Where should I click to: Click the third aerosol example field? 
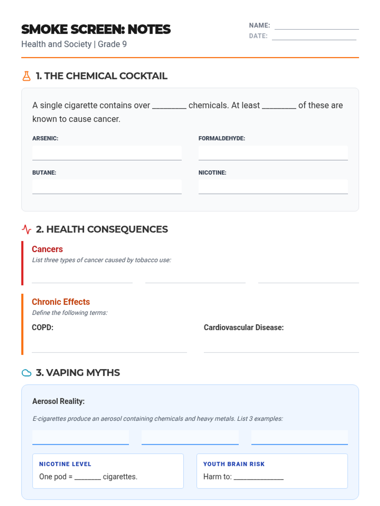coord(300,437)
